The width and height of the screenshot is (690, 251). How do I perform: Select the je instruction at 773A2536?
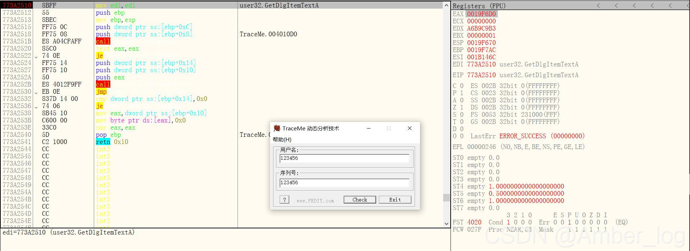pos(100,106)
